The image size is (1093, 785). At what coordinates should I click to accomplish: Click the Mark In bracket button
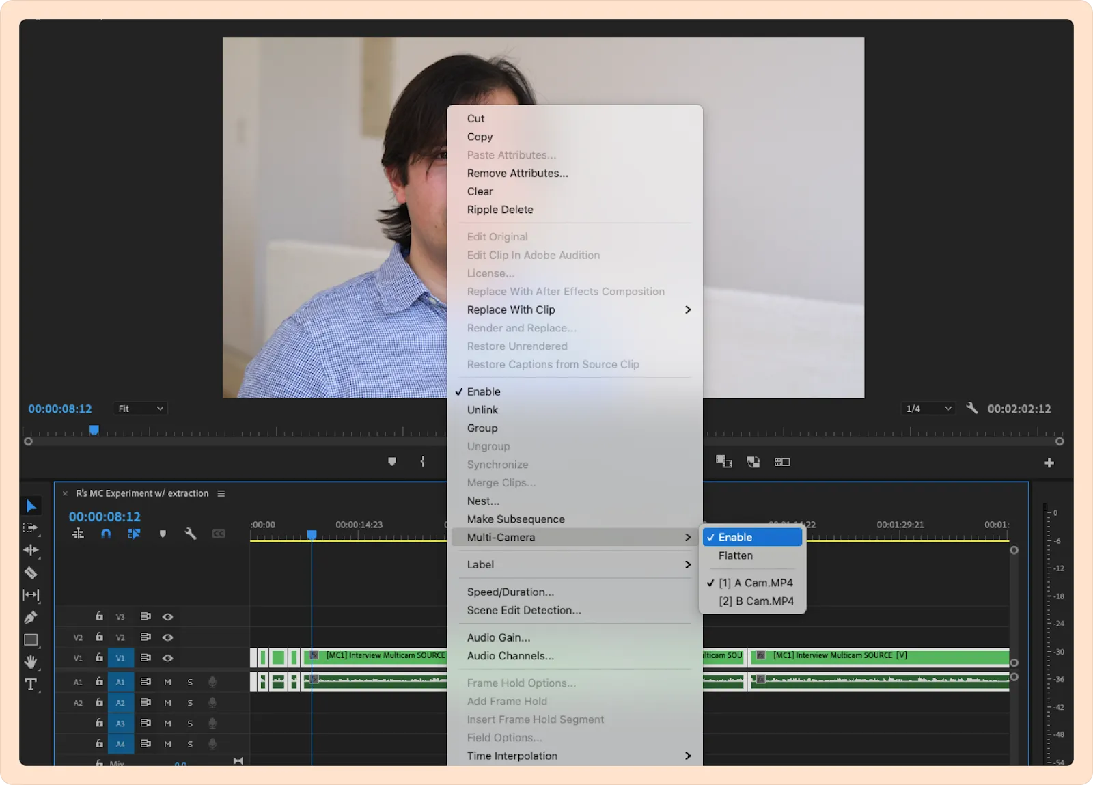click(x=423, y=462)
